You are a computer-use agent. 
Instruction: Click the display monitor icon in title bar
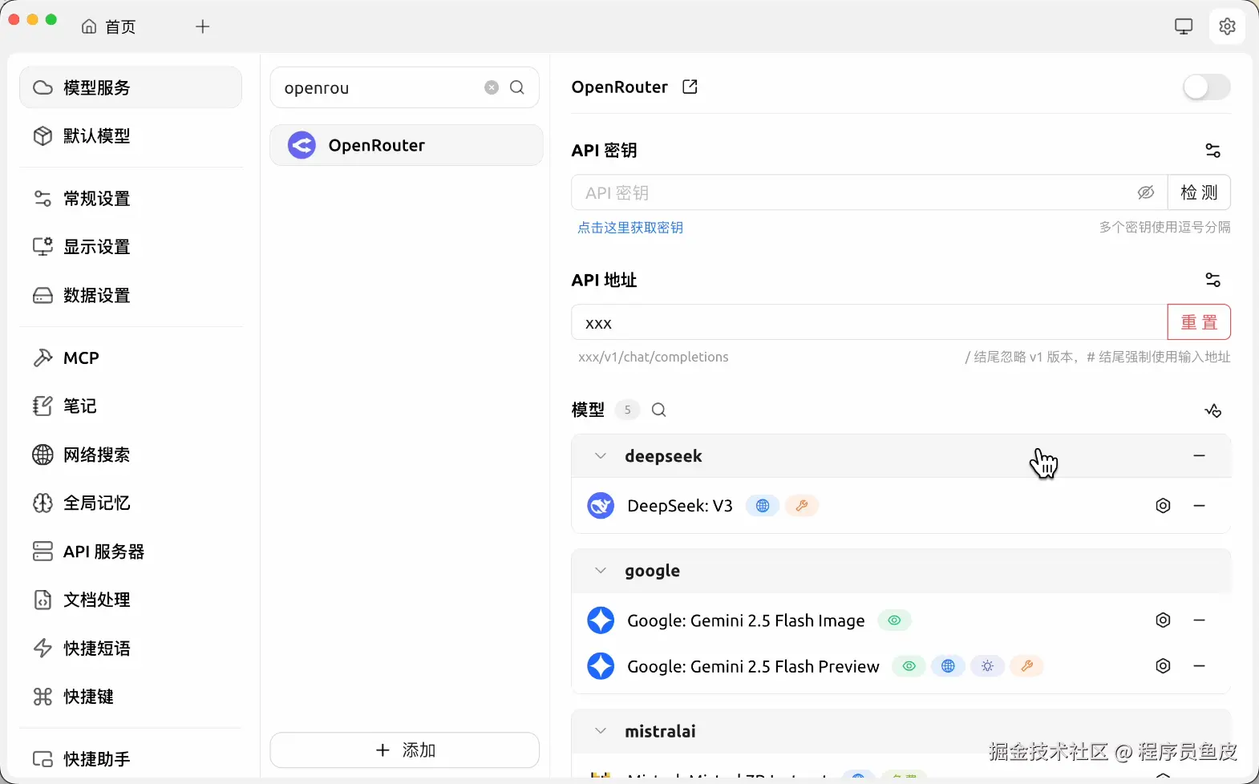[x=1184, y=26]
